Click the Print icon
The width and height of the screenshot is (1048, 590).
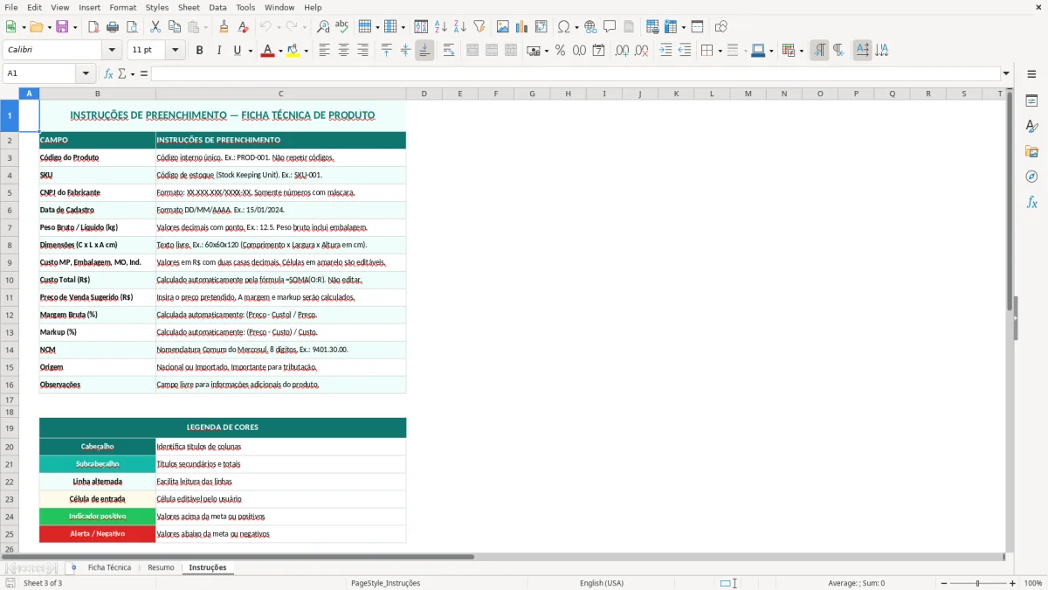(113, 27)
